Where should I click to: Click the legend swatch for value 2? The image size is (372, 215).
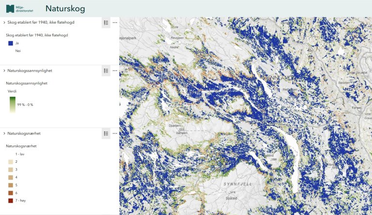coord(11,162)
